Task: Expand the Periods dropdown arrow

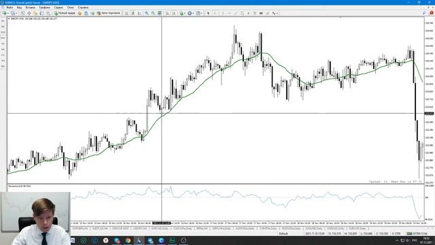Action: [193, 13]
